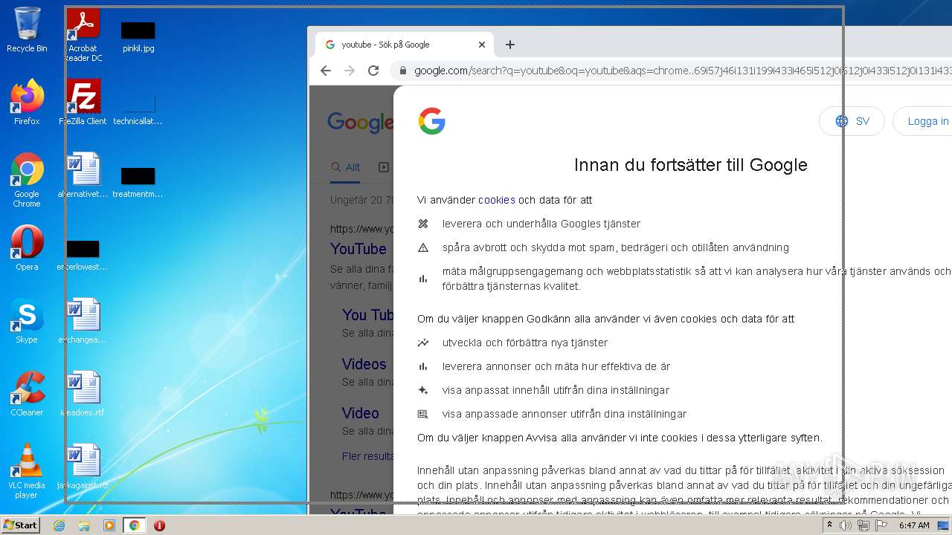
Task: Open Windows Explorer folder from taskbar
Action: 84,525
